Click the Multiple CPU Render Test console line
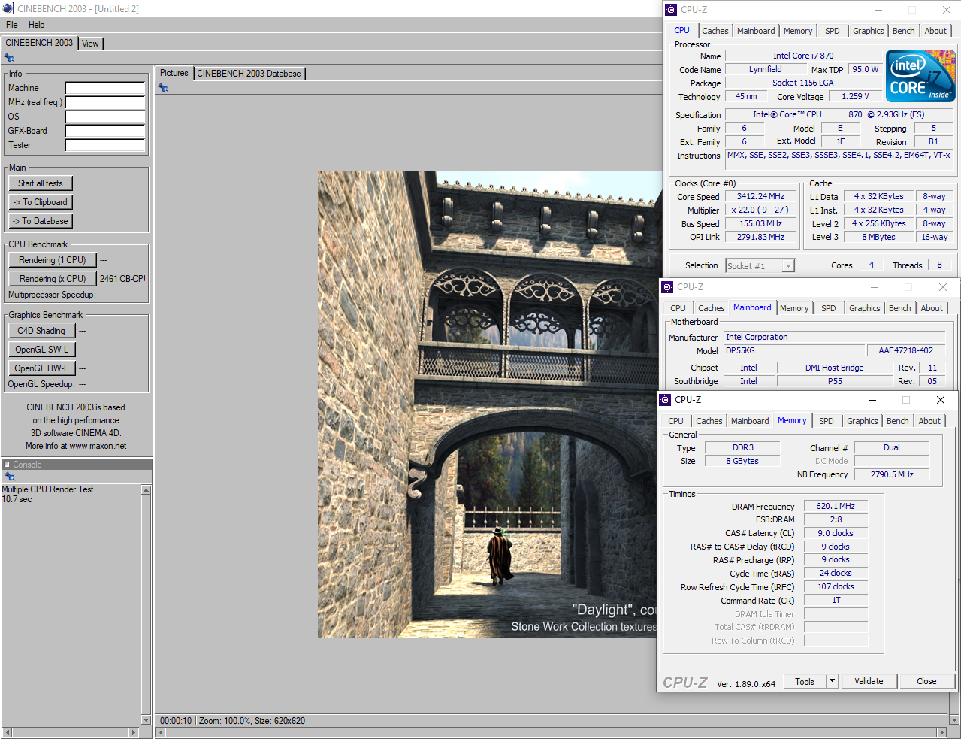 click(47, 489)
